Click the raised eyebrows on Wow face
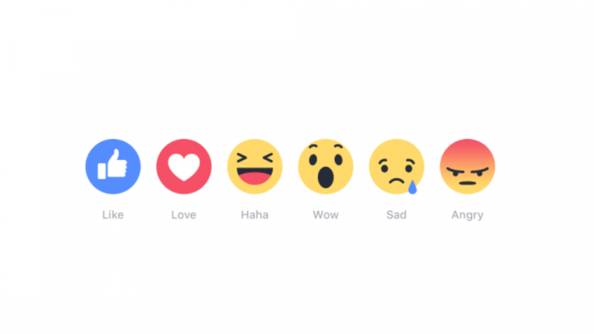Image resolution: width=594 pixels, height=334 pixels. click(326, 146)
